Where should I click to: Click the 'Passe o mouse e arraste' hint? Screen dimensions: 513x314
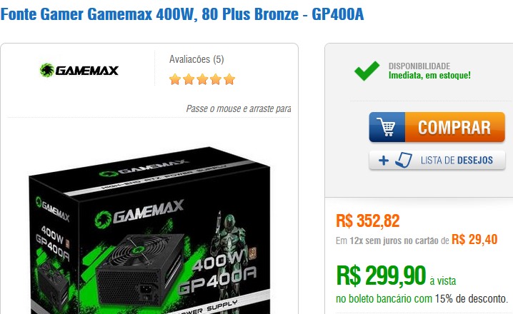pos(239,108)
